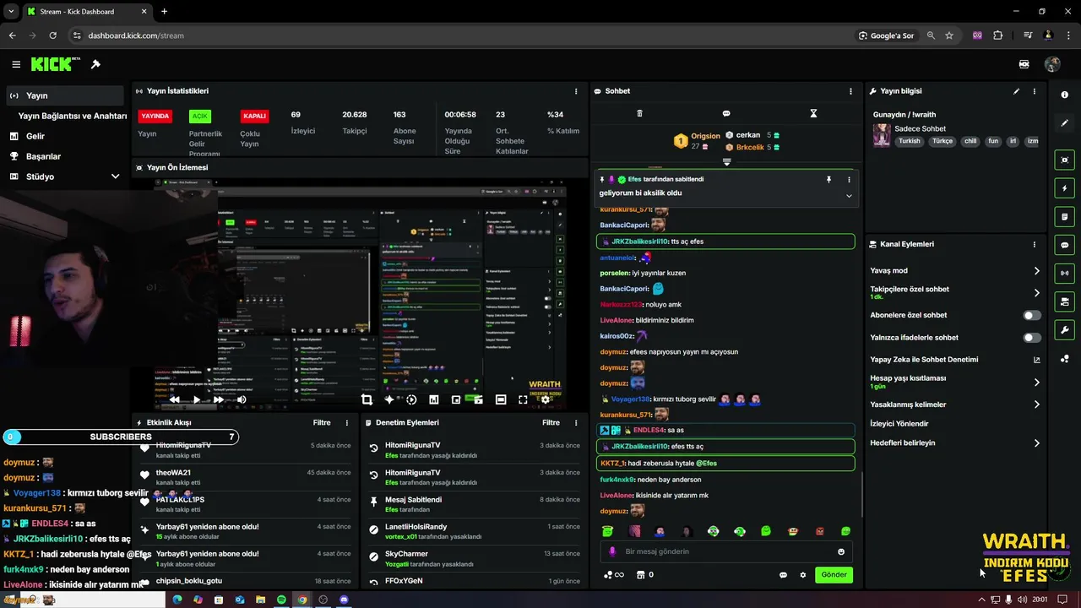Screen dimensions: 1081x608
Task: Click the chat bubble icon in right sidebar
Action: click(x=1065, y=245)
